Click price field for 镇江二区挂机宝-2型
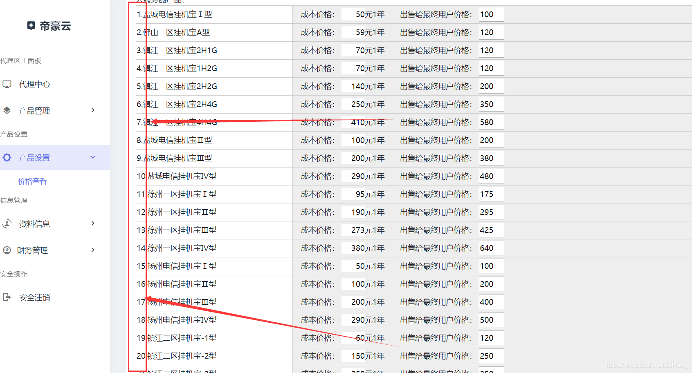 click(491, 356)
